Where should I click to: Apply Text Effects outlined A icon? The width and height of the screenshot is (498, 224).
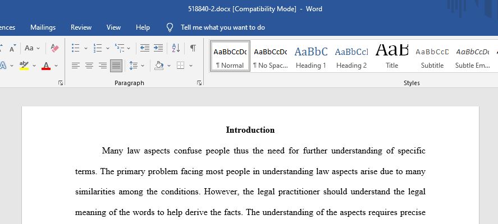coord(3,66)
